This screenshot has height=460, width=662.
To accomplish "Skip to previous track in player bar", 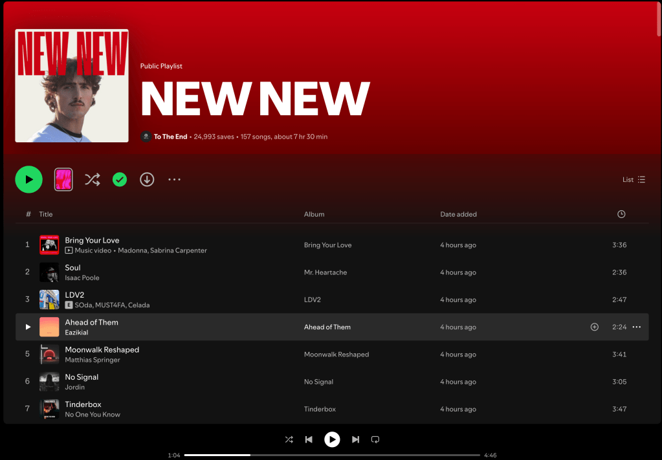I will click(309, 439).
